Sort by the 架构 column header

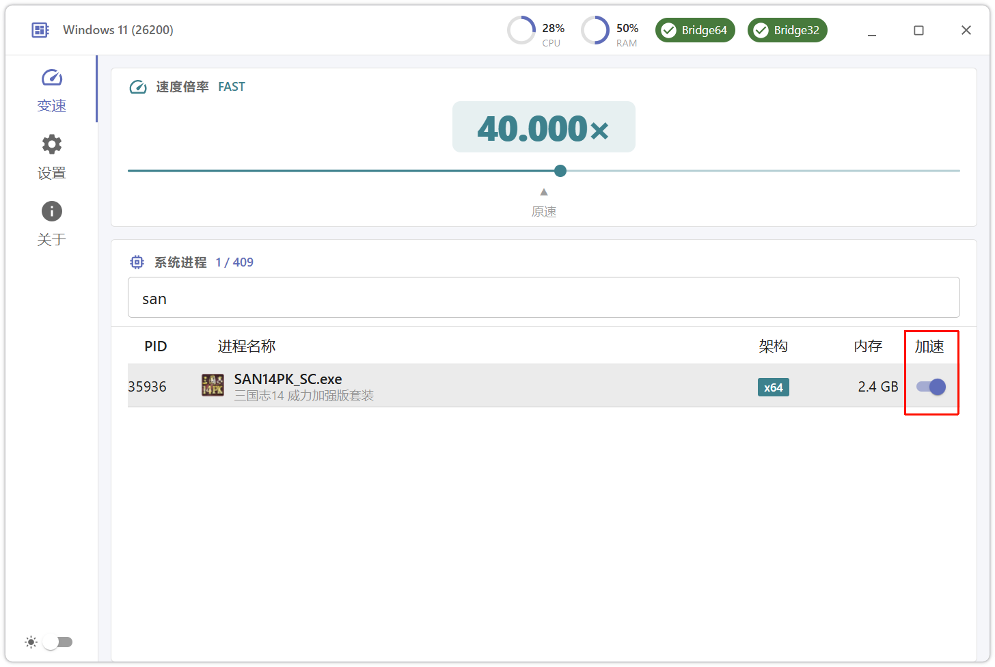click(x=773, y=346)
